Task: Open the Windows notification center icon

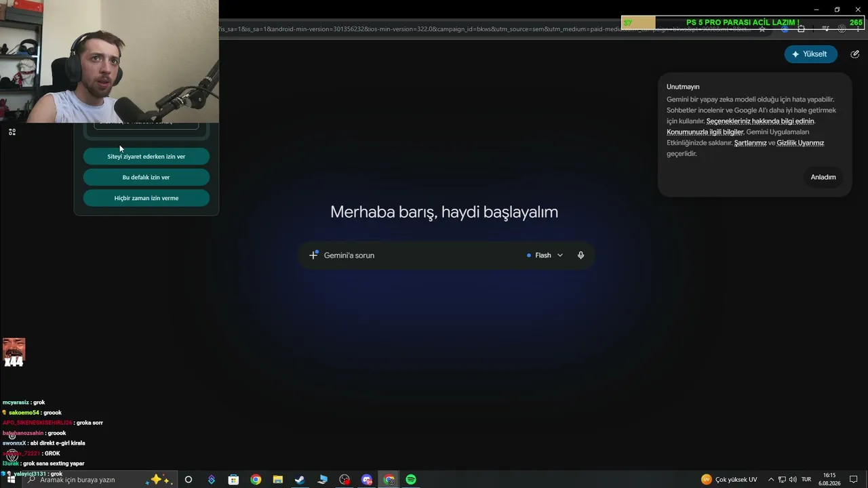Action: (854, 480)
